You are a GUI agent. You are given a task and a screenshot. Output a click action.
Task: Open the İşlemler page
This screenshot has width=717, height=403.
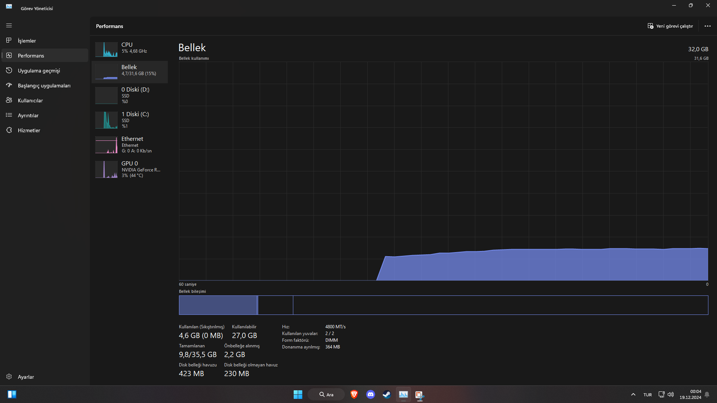45,40
